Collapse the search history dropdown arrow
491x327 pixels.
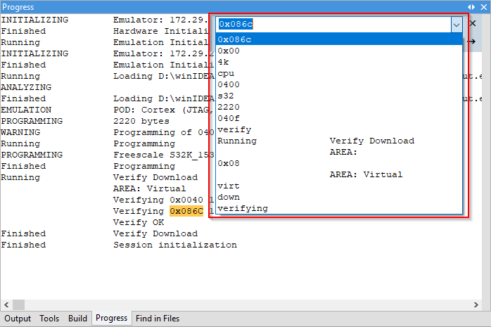[x=456, y=24]
